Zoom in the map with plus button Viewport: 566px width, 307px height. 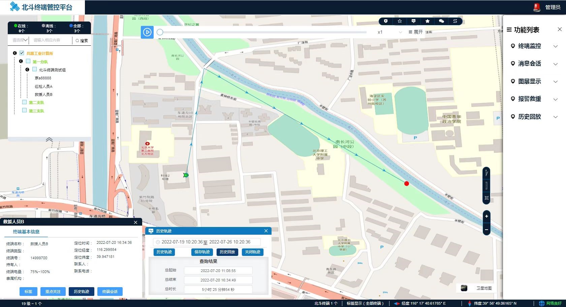[486, 216]
